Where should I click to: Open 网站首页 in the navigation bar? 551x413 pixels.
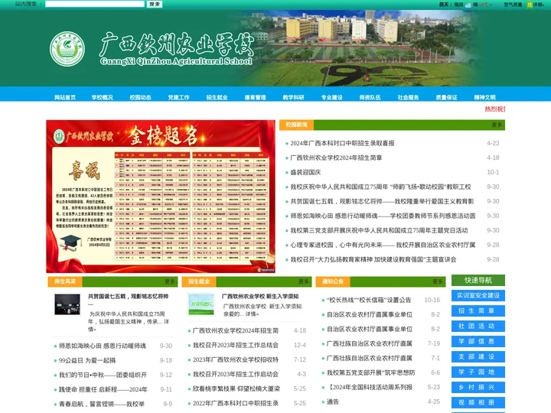pos(65,97)
